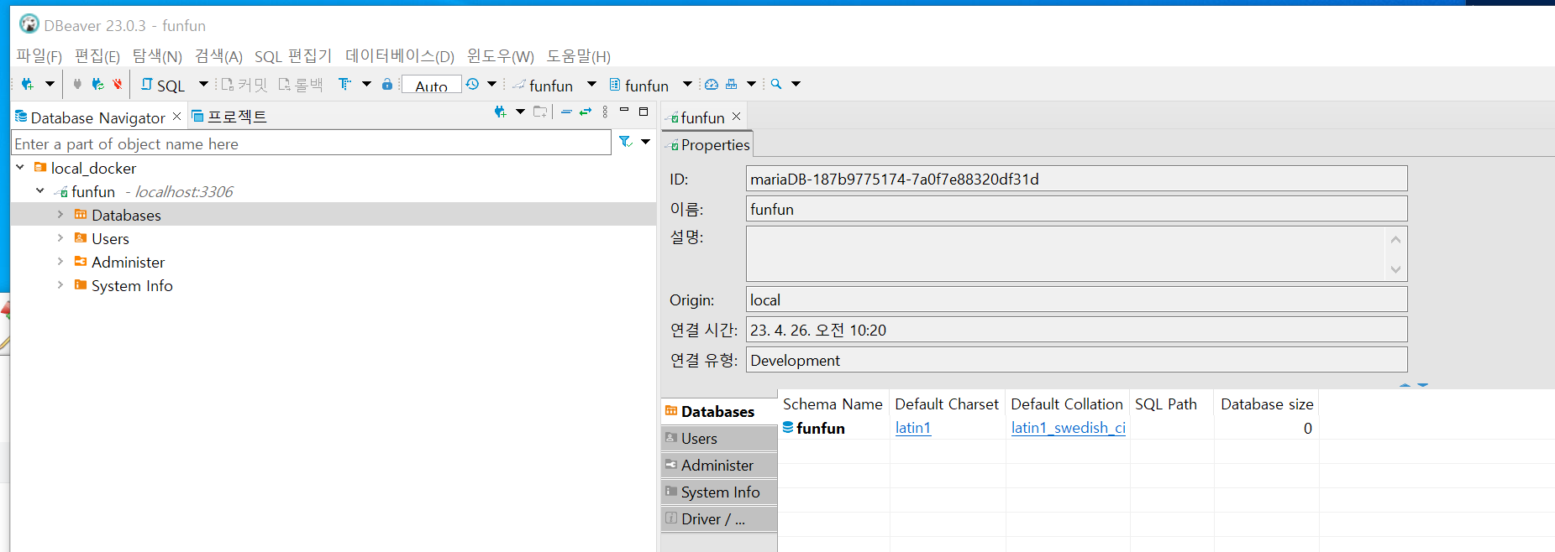
Task: Open the active connection selector dropdown arrow
Action: [x=591, y=84]
